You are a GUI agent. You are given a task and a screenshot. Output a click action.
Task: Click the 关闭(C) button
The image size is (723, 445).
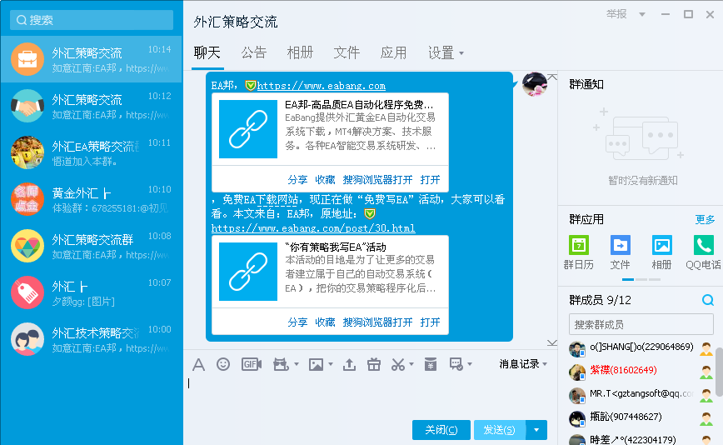click(x=441, y=430)
